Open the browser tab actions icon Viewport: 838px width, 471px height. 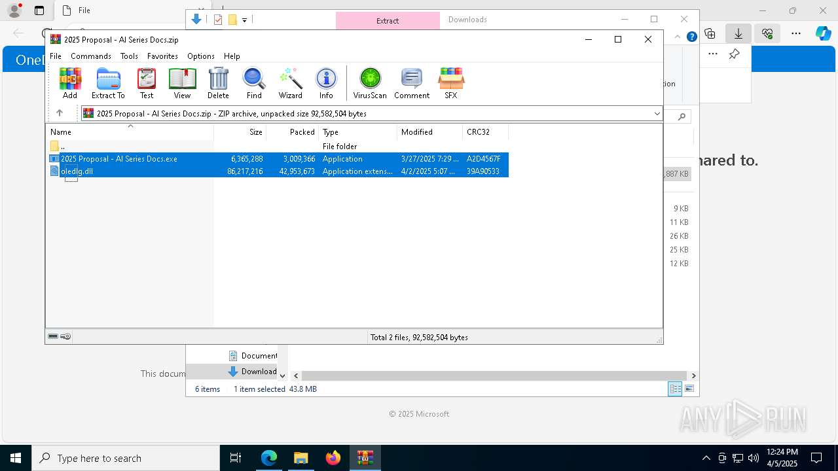pos(39,10)
